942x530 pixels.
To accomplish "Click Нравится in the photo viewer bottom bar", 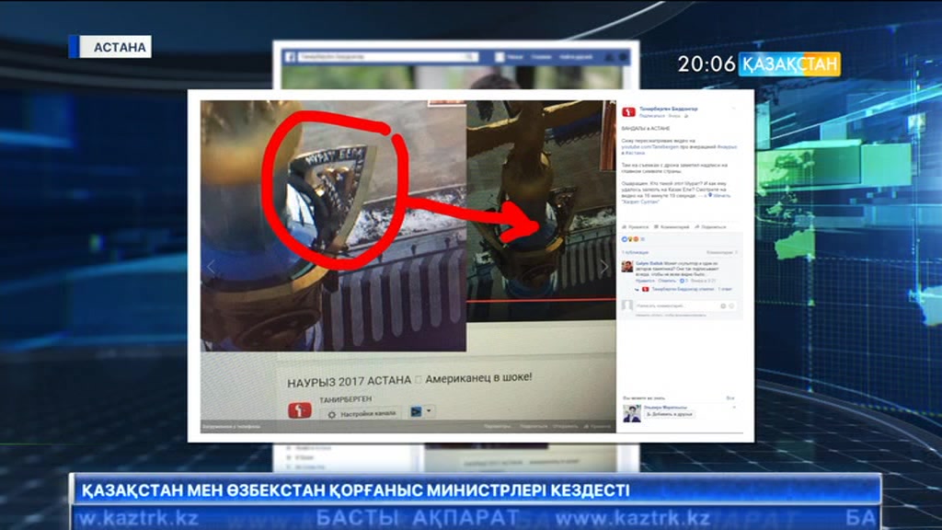I will point(597,427).
